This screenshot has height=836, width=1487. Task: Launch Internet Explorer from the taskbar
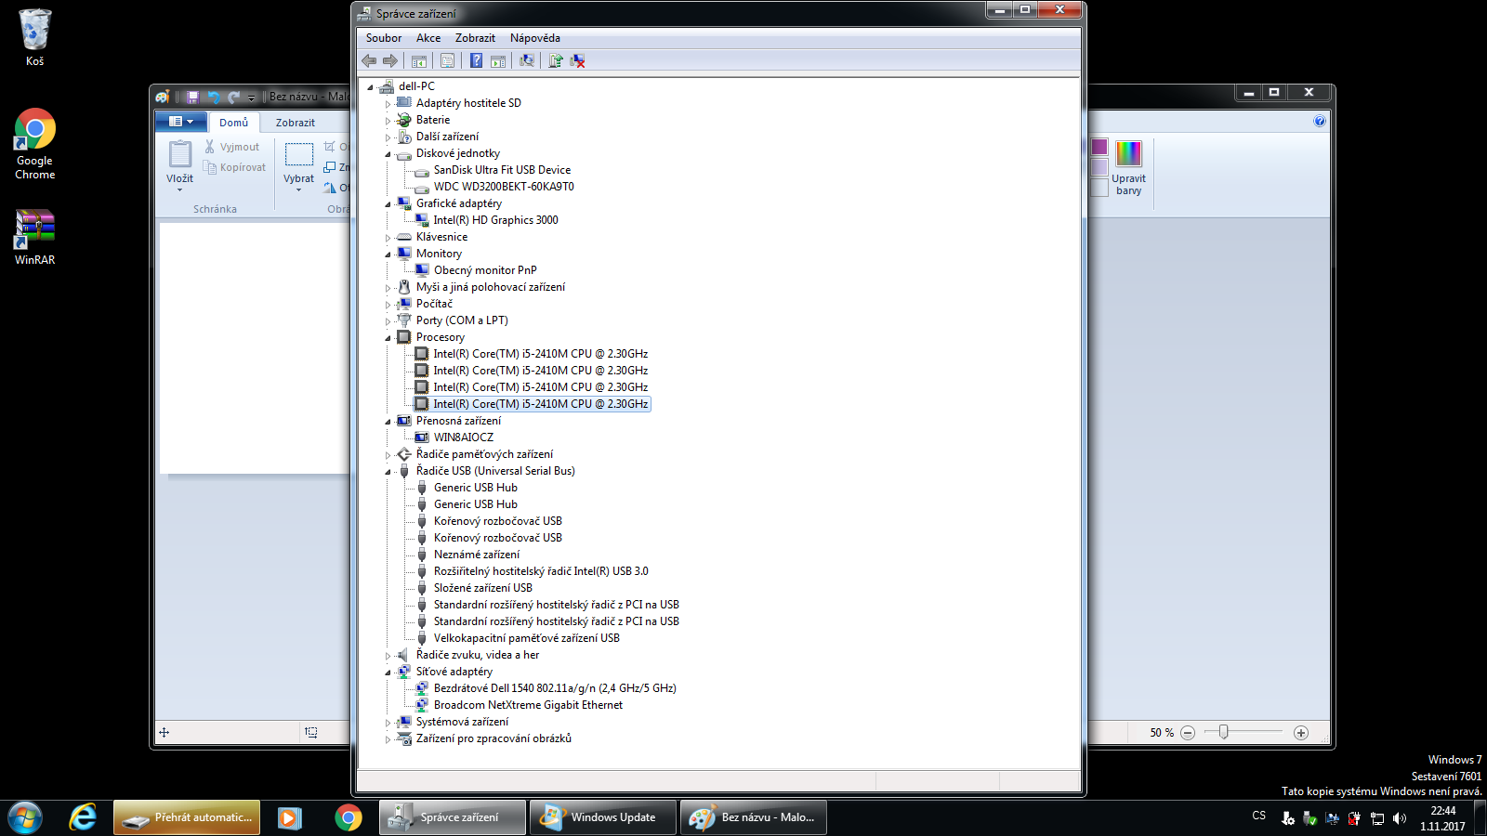83,817
